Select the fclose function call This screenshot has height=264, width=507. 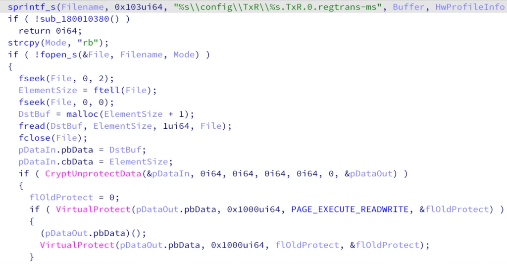point(34,138)
